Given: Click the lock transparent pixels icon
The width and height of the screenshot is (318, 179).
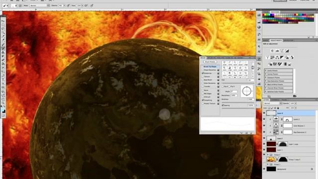Looking at the screenshot, I should tap(269, 108).
